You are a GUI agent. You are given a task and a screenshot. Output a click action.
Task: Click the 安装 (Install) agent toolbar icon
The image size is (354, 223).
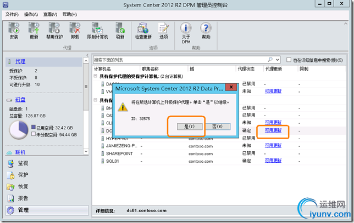click(14, 31)
